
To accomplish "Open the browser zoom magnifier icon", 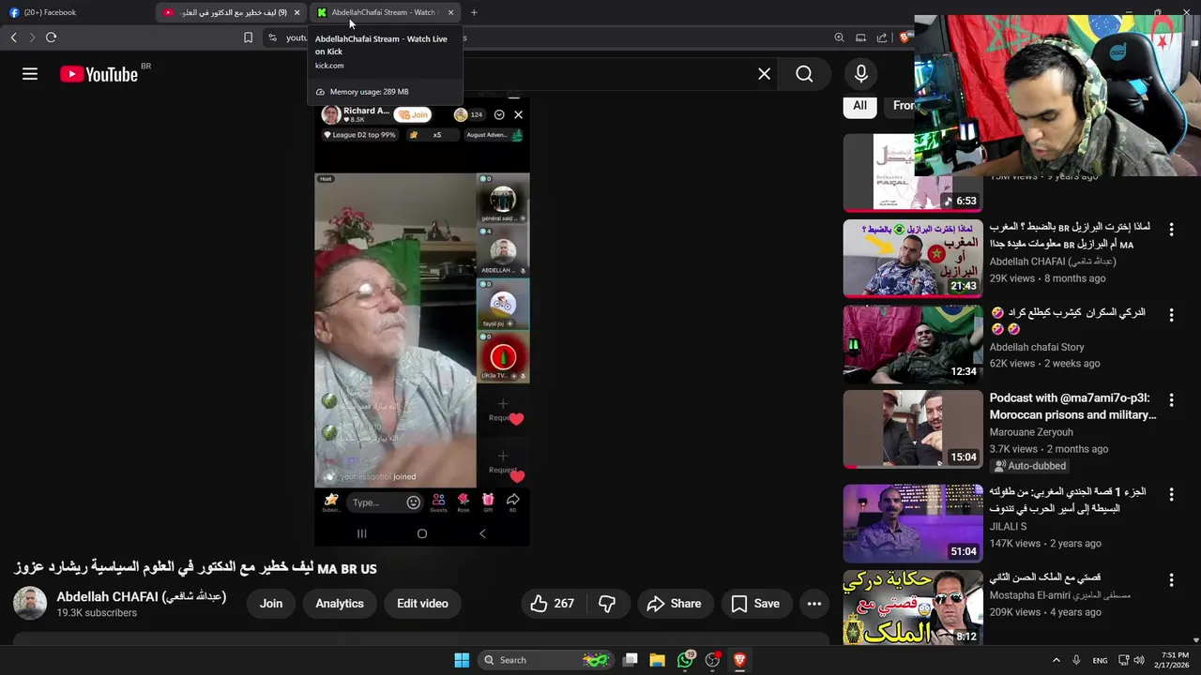I will pos(839,37).
